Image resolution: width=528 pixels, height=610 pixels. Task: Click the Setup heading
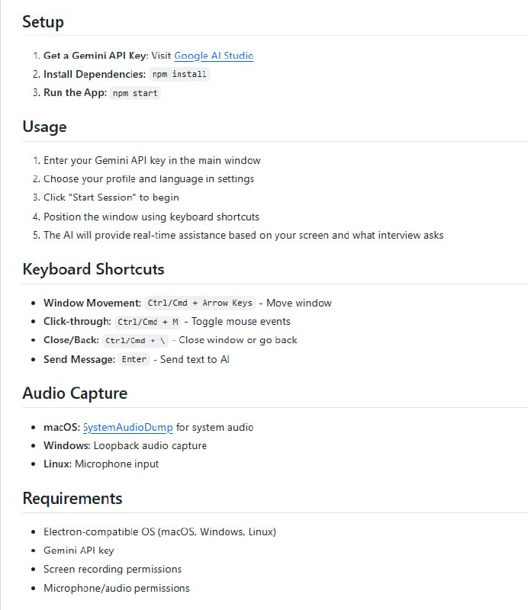43,21
